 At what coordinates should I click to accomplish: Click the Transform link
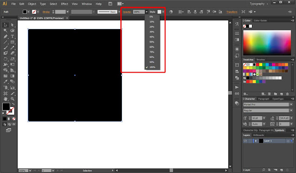232,12
